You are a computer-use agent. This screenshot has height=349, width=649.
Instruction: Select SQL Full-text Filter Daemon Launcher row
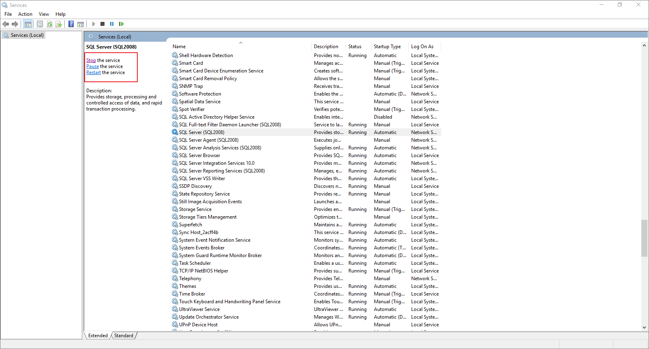(x=306, y=124)
